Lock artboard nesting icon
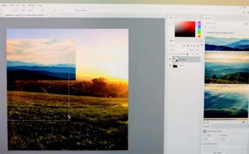Screen dimensions: 249x154 click(184, 54)
